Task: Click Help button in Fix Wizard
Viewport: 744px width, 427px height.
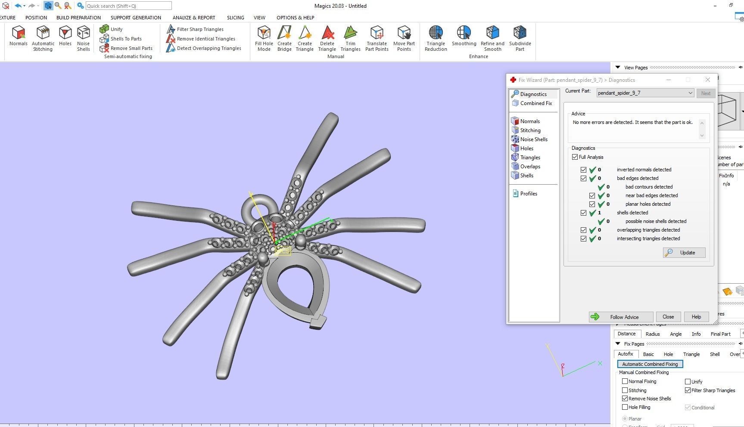Action: (x=696, y=317)
